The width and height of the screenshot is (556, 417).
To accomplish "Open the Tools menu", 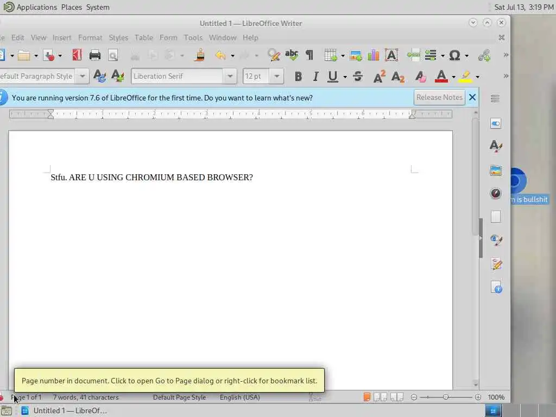I will pyautogui.click(x=193, y=37).
